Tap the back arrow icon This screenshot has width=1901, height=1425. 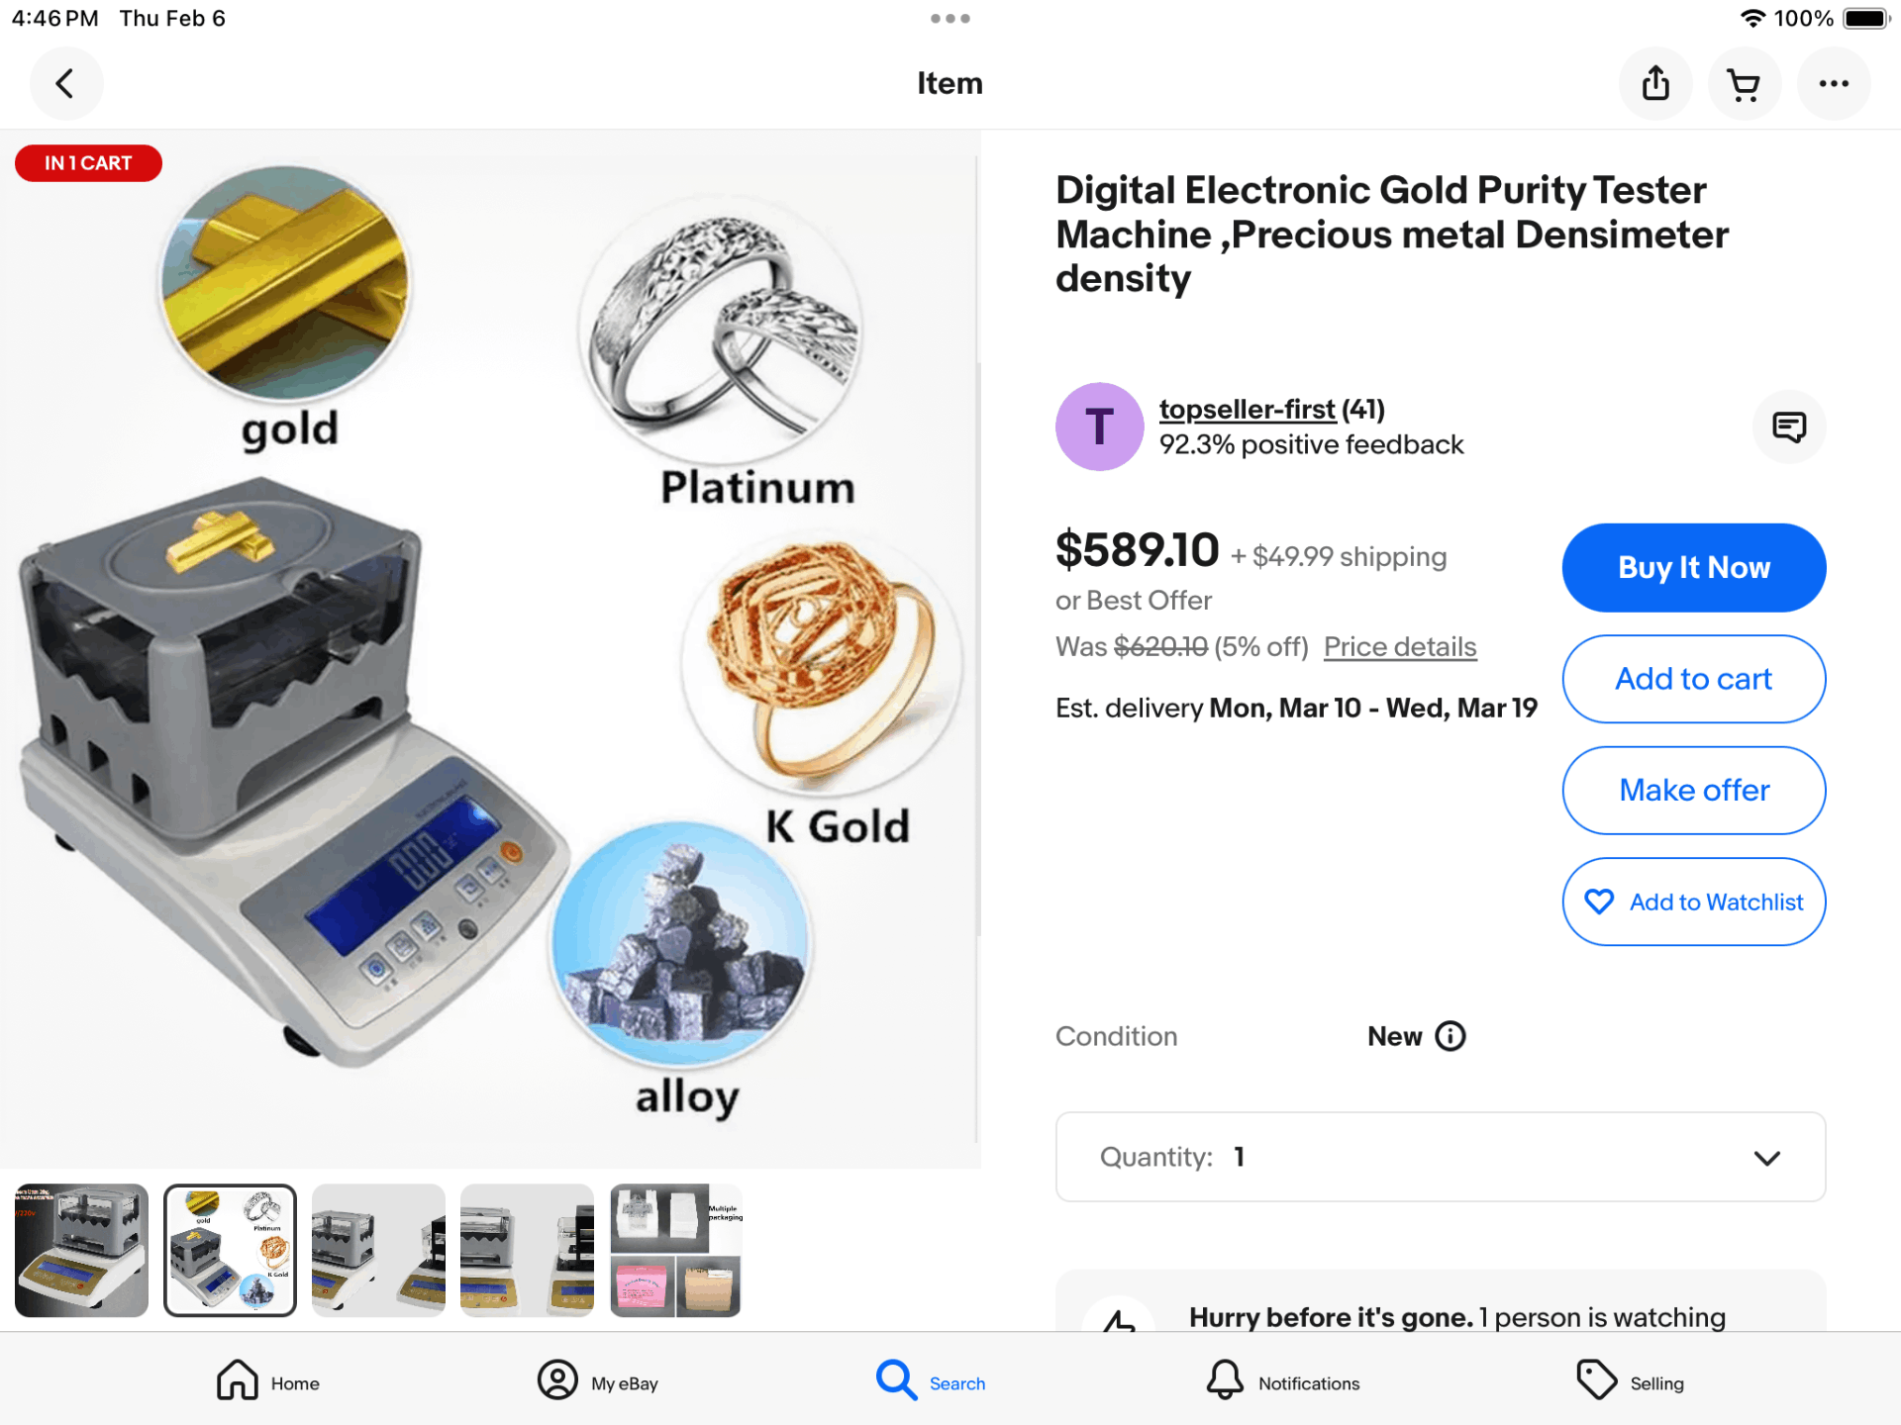pyautogui.click(x=66, y=84)
